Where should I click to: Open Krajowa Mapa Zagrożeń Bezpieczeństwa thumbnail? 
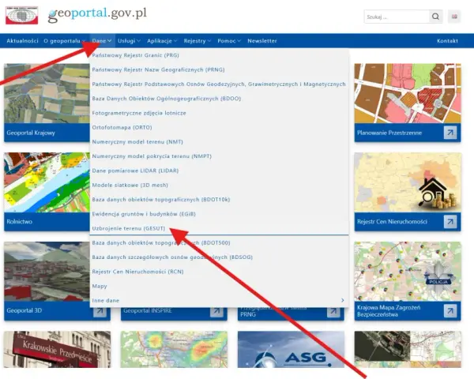(408, 272)
